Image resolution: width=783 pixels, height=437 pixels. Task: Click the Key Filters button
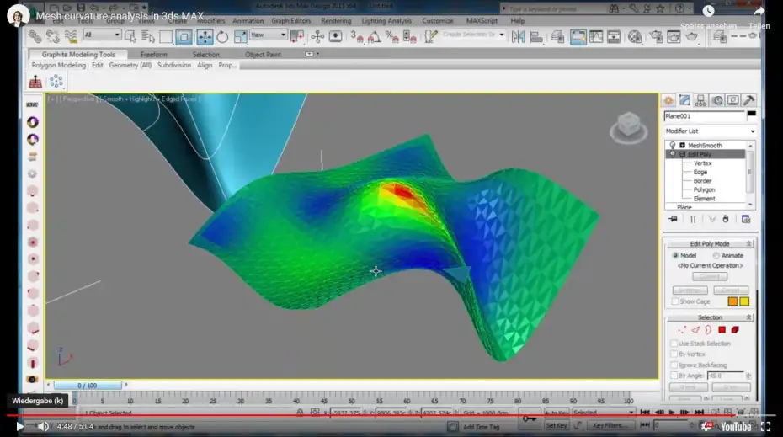pos(610,425)
